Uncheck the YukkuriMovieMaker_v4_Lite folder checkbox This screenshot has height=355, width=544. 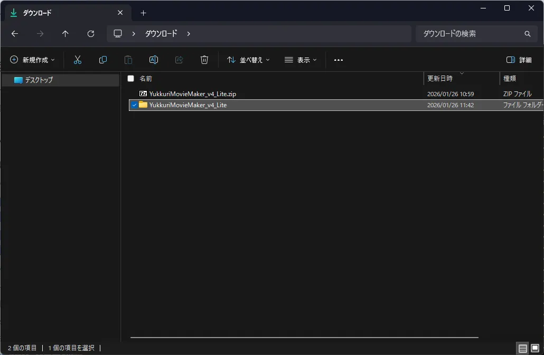click(x=134, y=105)
